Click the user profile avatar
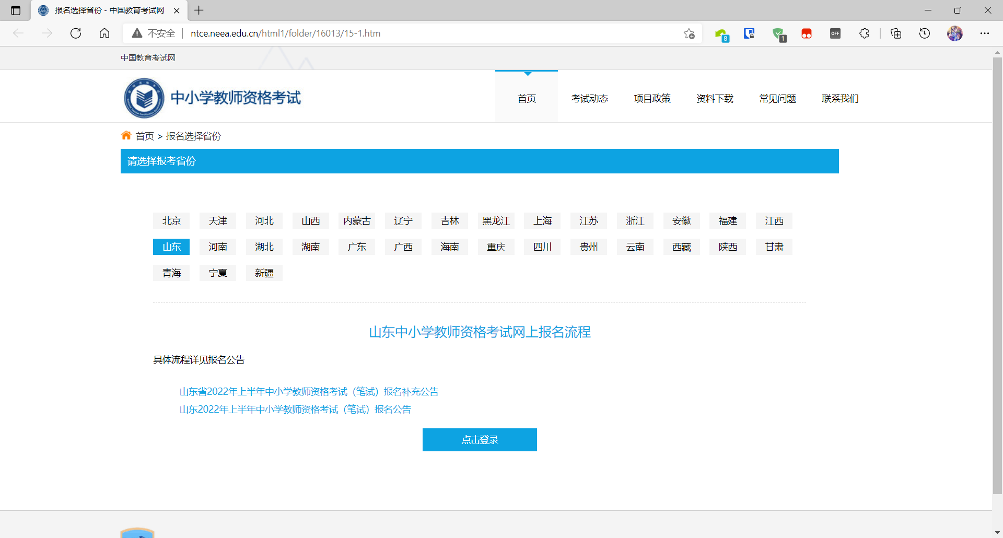 pos(954,33)
